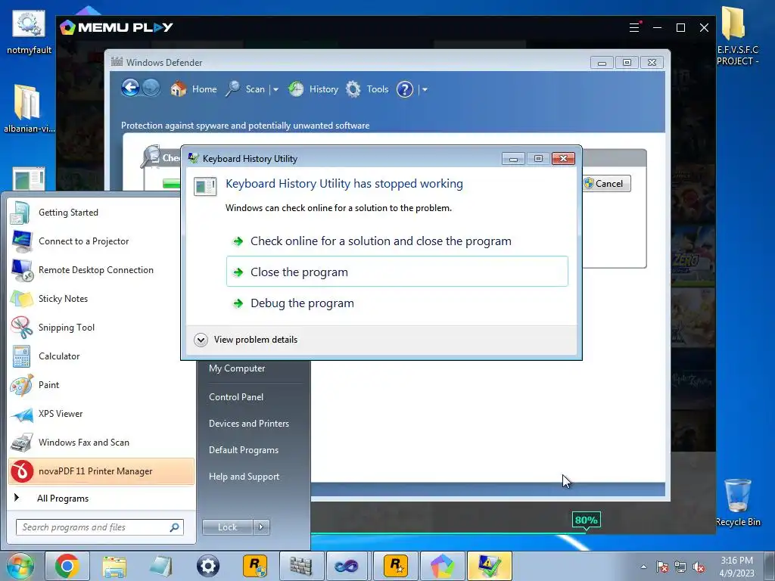This screenshot has width=775, height=581.
Task: Open My Computer from Start menu
Action: [x=237, y=368]
